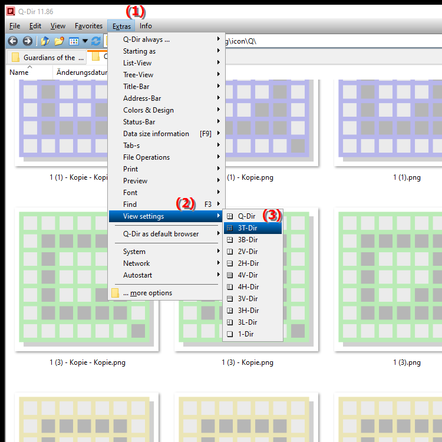Screen dimensions: 442x442
Task: Click the 3L-Dir layout icon
Action: [x=230, y=322]
